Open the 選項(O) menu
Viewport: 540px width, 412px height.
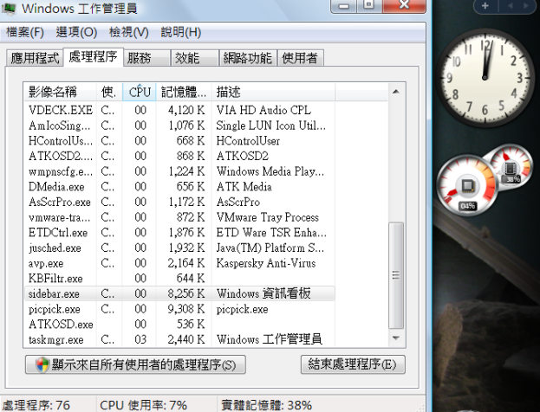(76, 32)
